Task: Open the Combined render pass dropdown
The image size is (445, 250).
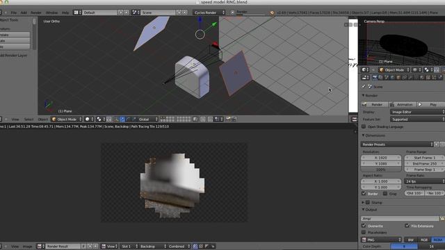Action: pos(179,247)
